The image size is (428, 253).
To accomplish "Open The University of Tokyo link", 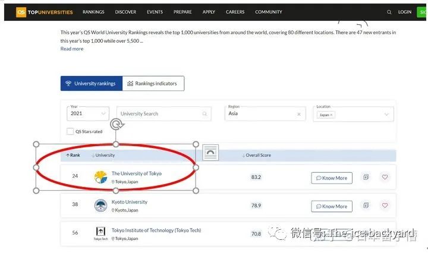I will click(x=137, y=173).
